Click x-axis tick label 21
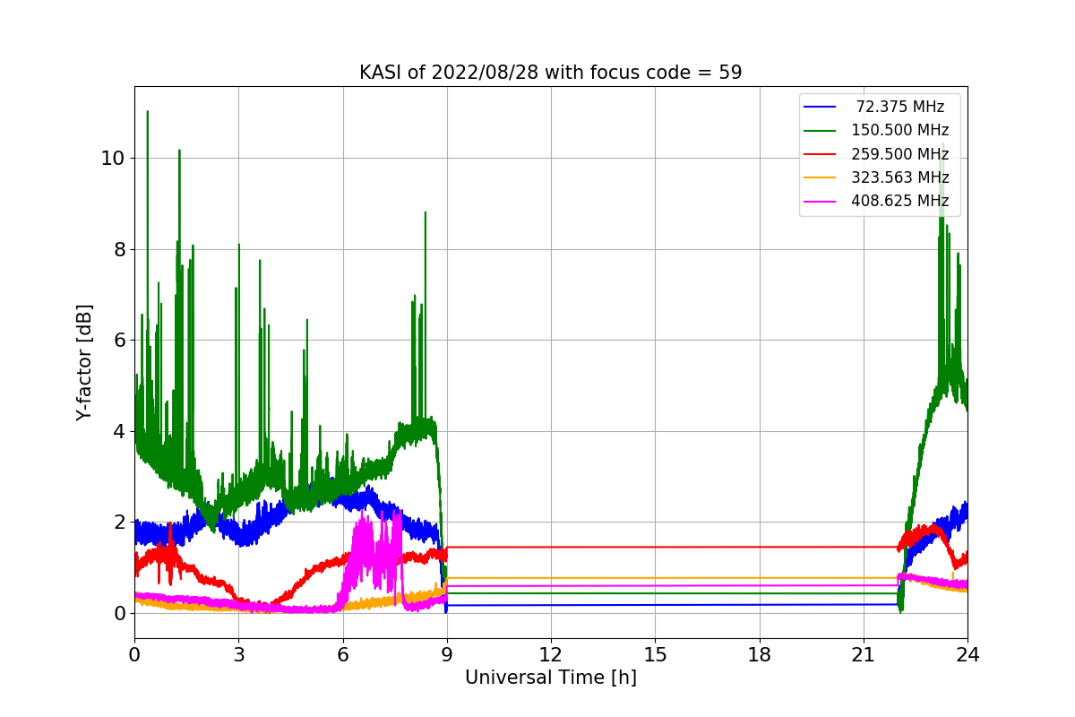Screen dimensions: 1075x717 (x=863, y=654)
